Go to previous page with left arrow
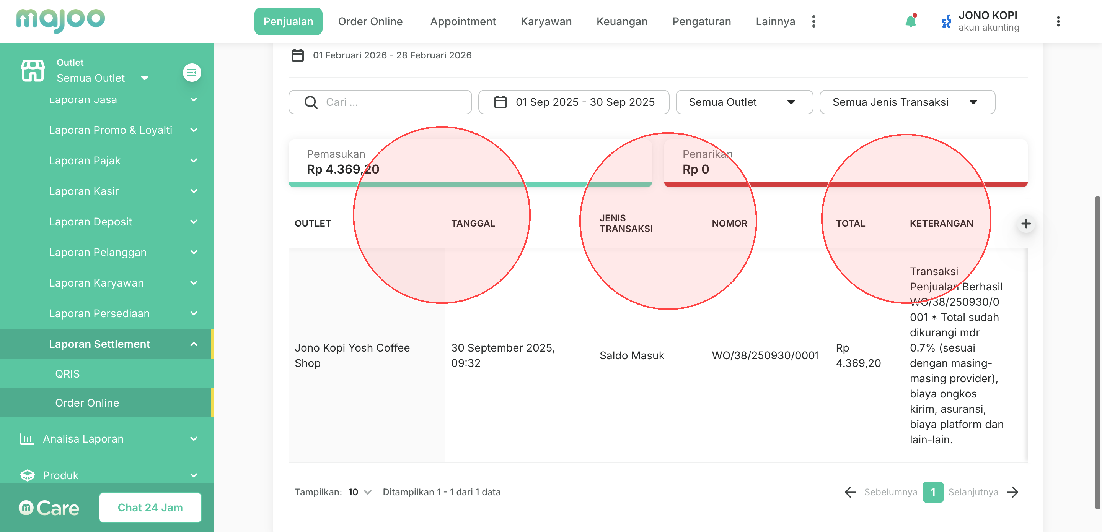Image resolution: width=1102 pixels, height=532 pixels. coord(851,492)
